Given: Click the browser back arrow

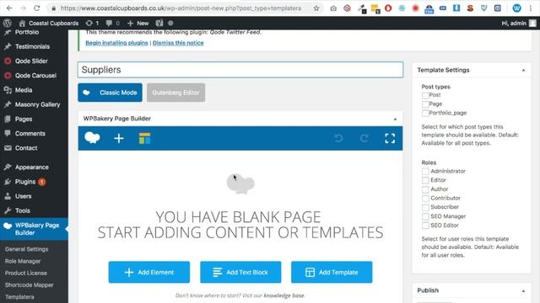Looking at the screenshot, I should (9, 8).
